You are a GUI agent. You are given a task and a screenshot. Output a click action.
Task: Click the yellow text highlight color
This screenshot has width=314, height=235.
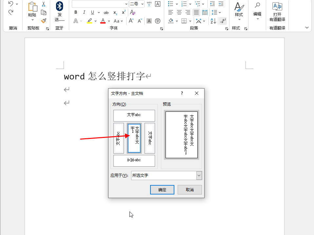[x=89, y=21]
